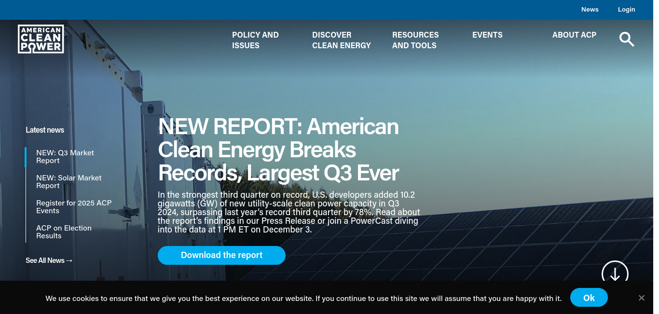Go to the News link in top bar

(590, 9)
